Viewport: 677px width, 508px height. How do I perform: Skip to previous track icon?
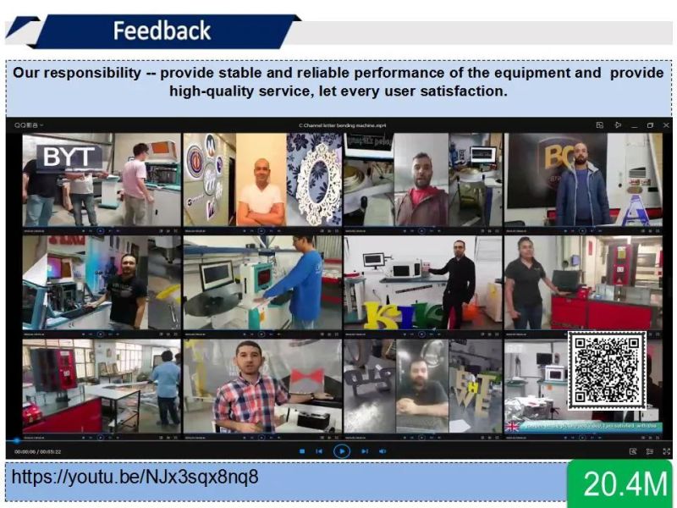point(319,451)
